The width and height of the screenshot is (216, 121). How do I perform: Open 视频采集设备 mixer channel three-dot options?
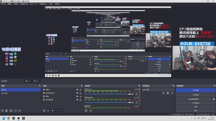(x=136, y=102)
